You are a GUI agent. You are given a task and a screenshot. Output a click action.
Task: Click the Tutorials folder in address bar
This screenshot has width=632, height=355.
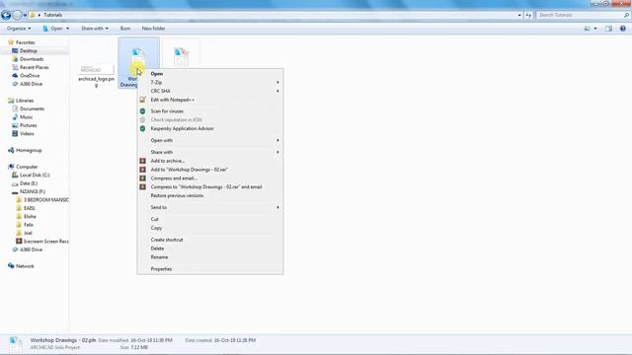pos(52,15)
